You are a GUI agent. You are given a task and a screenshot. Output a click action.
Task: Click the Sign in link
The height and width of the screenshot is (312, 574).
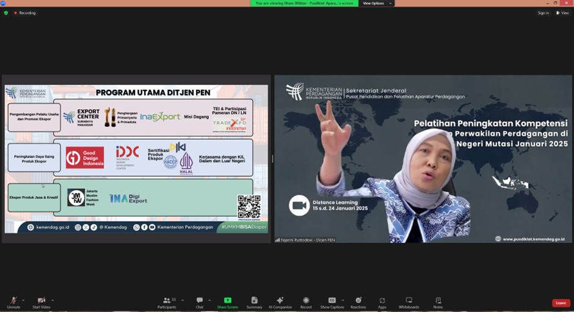543,13
